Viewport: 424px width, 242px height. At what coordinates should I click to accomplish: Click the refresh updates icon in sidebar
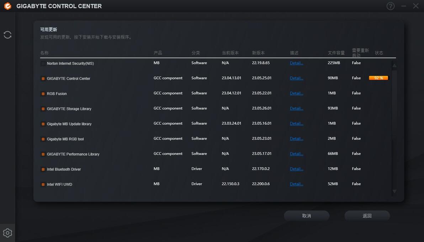tap(7, 35)
